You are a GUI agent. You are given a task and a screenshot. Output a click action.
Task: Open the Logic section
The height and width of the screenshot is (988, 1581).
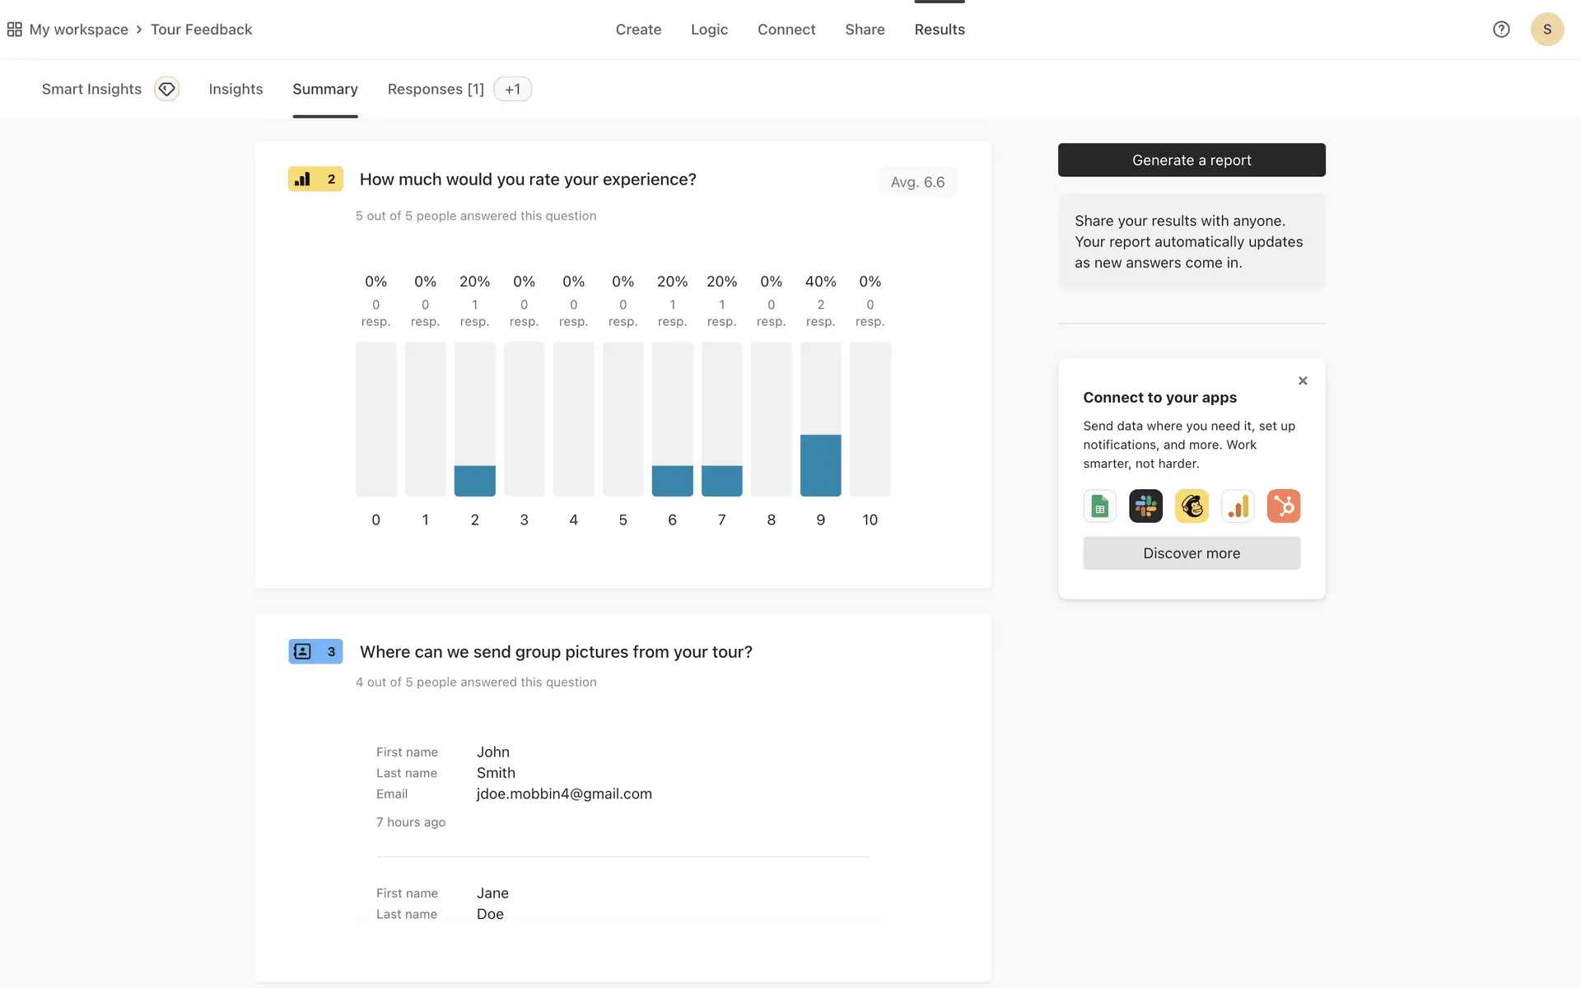(709, 30)
